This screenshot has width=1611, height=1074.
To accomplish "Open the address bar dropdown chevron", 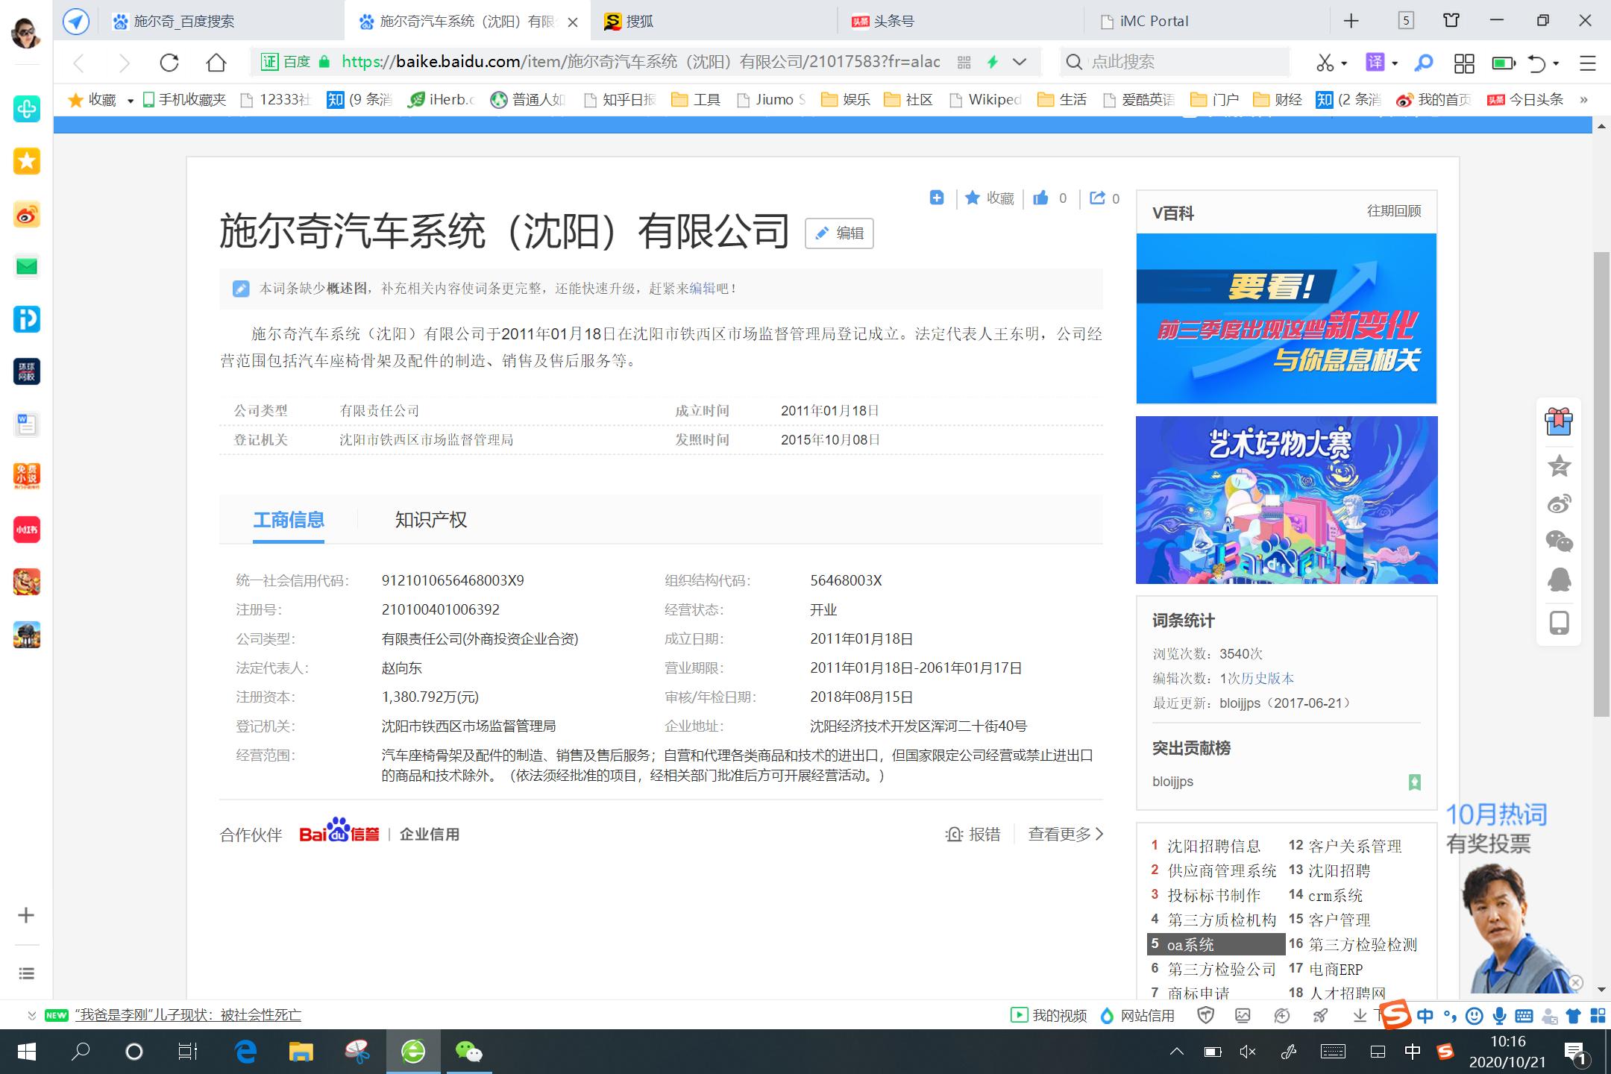I will [x=1019, y=62].
